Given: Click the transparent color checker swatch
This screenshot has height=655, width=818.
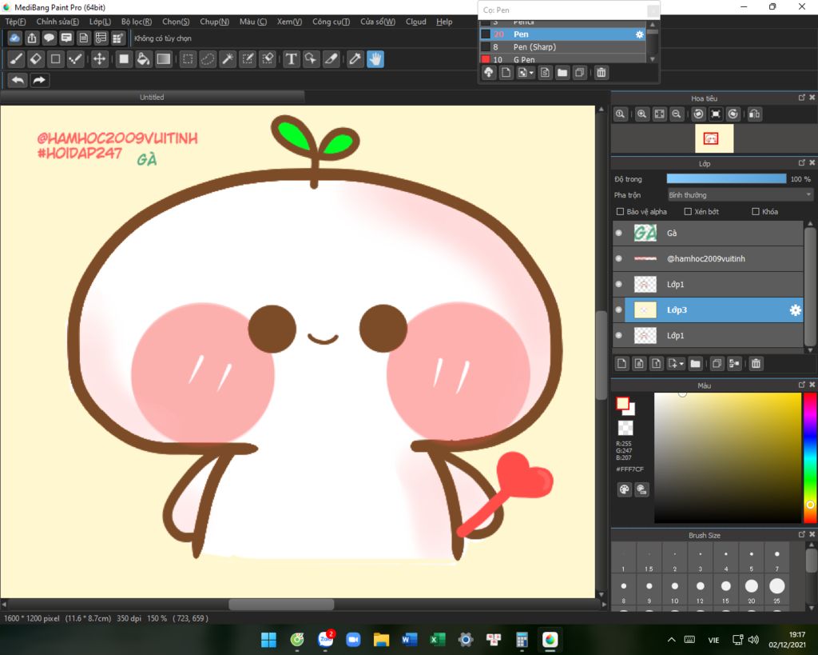Looking at the screenshot, I should click(625, 429).
